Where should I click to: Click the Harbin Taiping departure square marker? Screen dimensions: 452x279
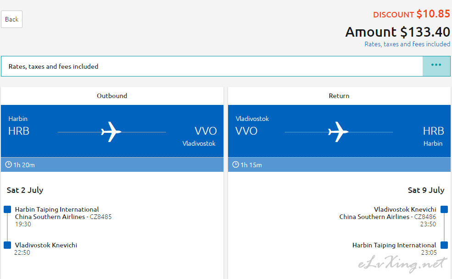7,209
